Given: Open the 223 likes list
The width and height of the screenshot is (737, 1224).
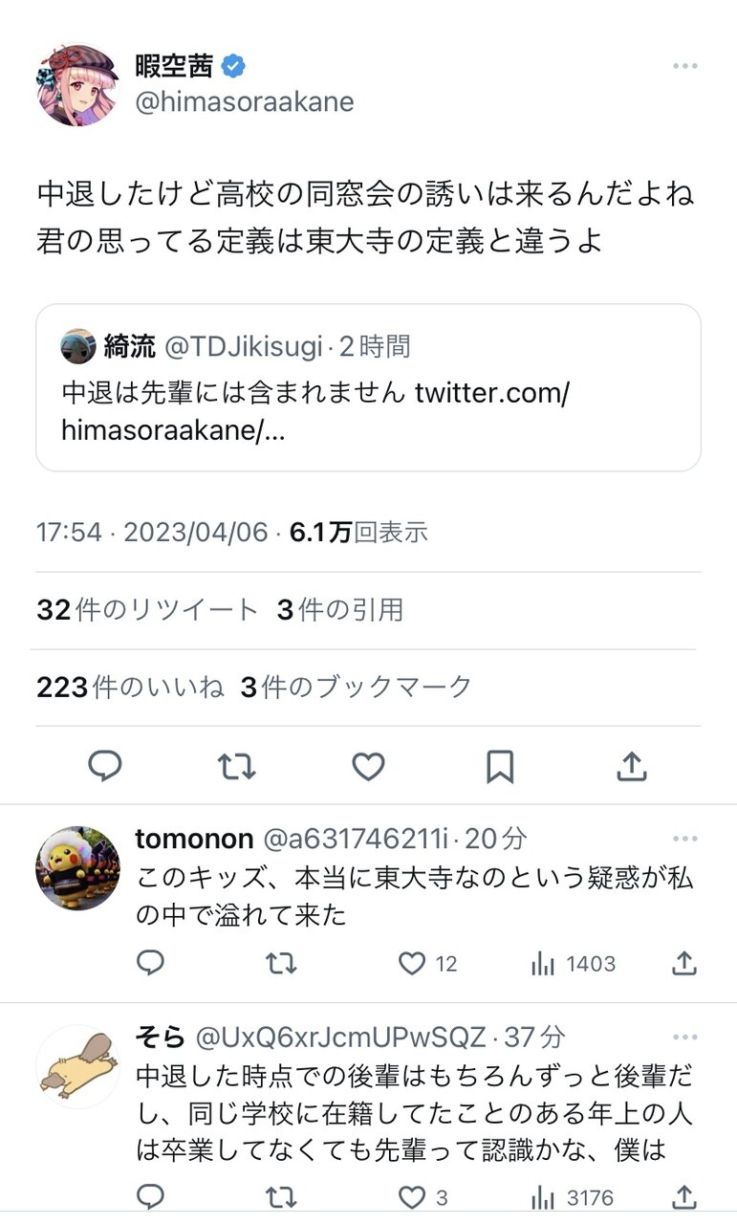Looking at the screenshot, I should coord(130,687).
